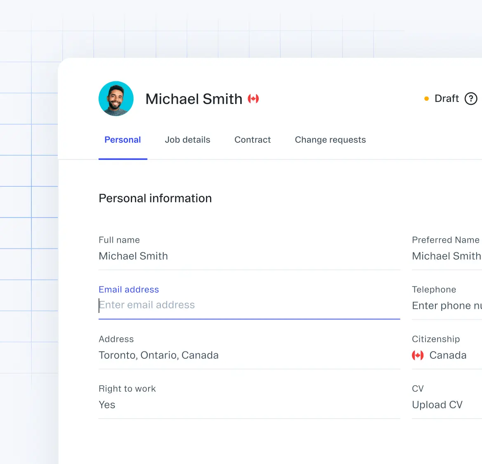Open the Citizenship Canada selector
This screenshot has width=482, height=464.
(448, 355)
